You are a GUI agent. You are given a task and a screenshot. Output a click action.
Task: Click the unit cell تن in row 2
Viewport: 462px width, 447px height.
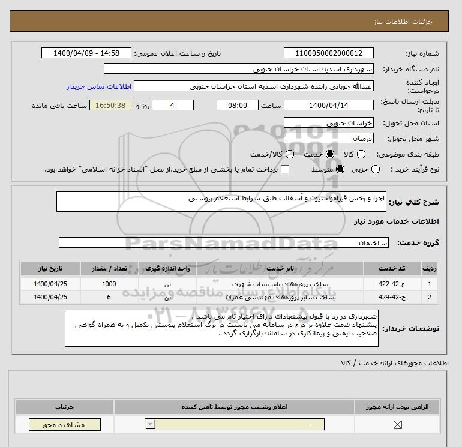coord(167,297)
